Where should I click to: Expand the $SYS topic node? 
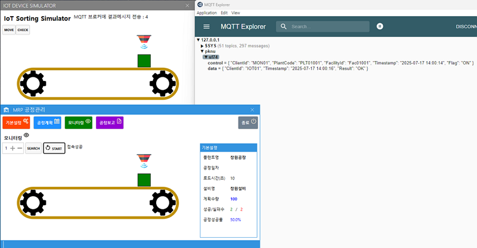point(202,46)
